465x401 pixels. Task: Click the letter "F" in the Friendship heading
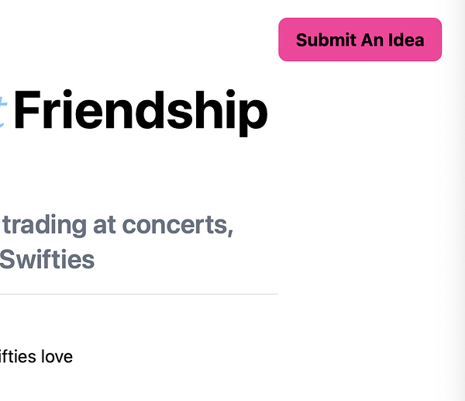pyautogui.click(x=26, y=112)
